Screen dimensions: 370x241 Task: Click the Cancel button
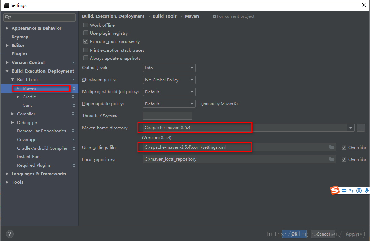[x=323, y=234]
